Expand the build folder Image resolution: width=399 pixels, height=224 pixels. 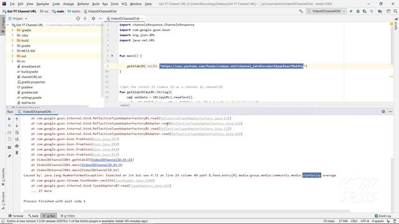click(x=12, y=40)
